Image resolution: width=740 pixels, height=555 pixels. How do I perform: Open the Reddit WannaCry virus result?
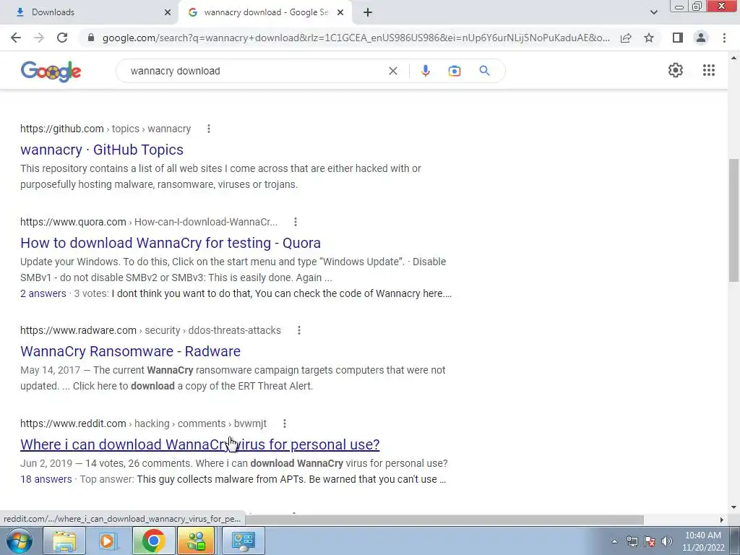coord(199,444)
